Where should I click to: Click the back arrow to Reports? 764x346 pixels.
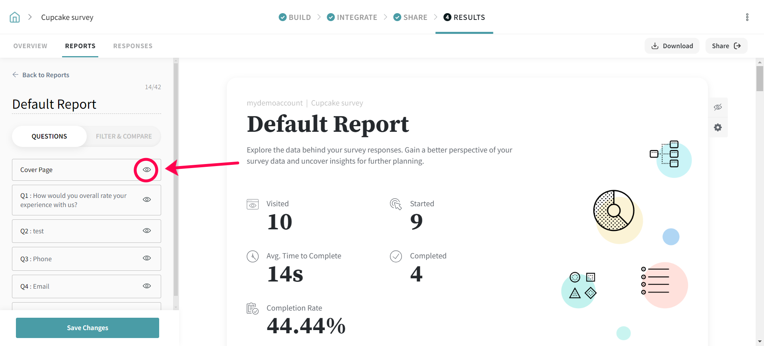coord(16,75)
